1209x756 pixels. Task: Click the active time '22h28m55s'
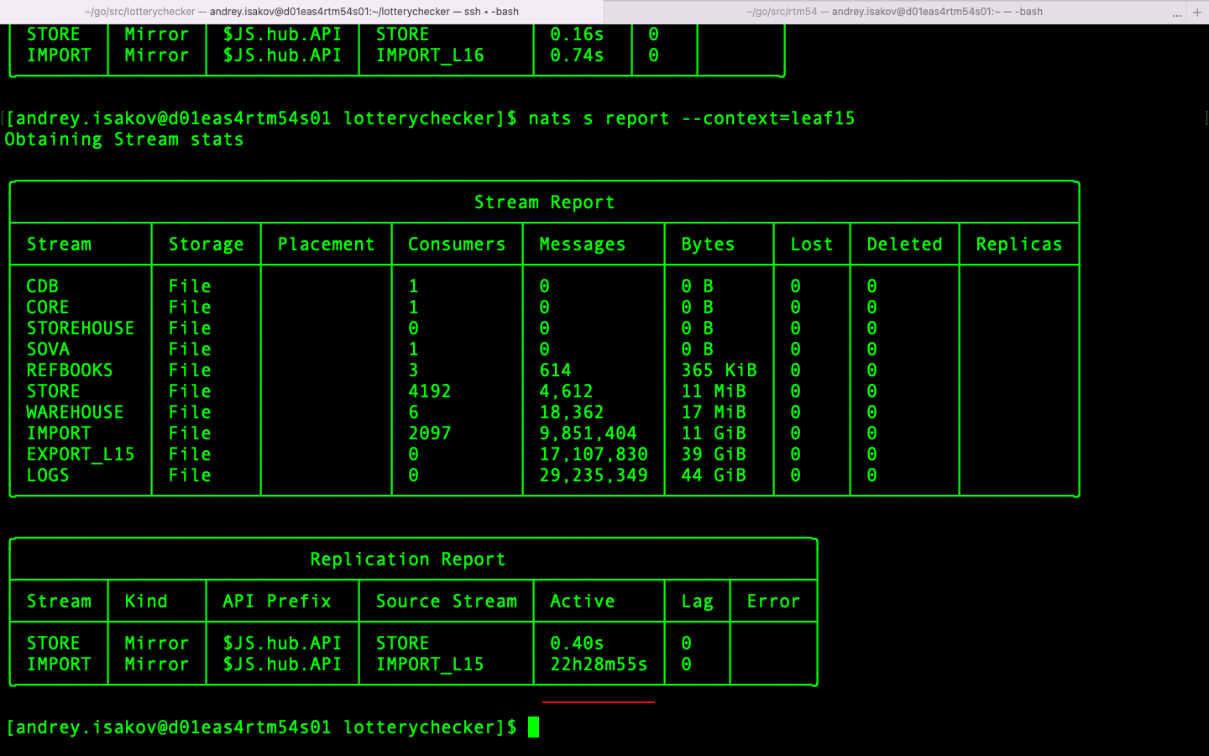(599, 664)
